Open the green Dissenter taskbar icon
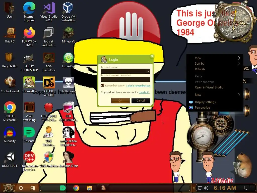 (63, 188)
